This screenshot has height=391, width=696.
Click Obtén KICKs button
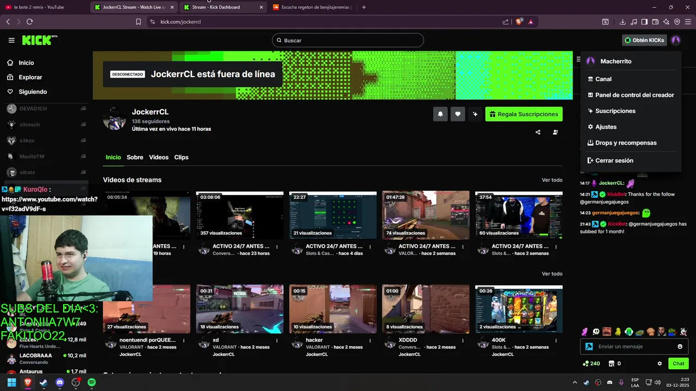tap(644, 40)
